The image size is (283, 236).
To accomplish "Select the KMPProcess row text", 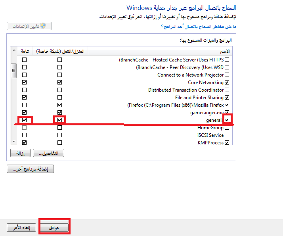I will pos(210,143).
